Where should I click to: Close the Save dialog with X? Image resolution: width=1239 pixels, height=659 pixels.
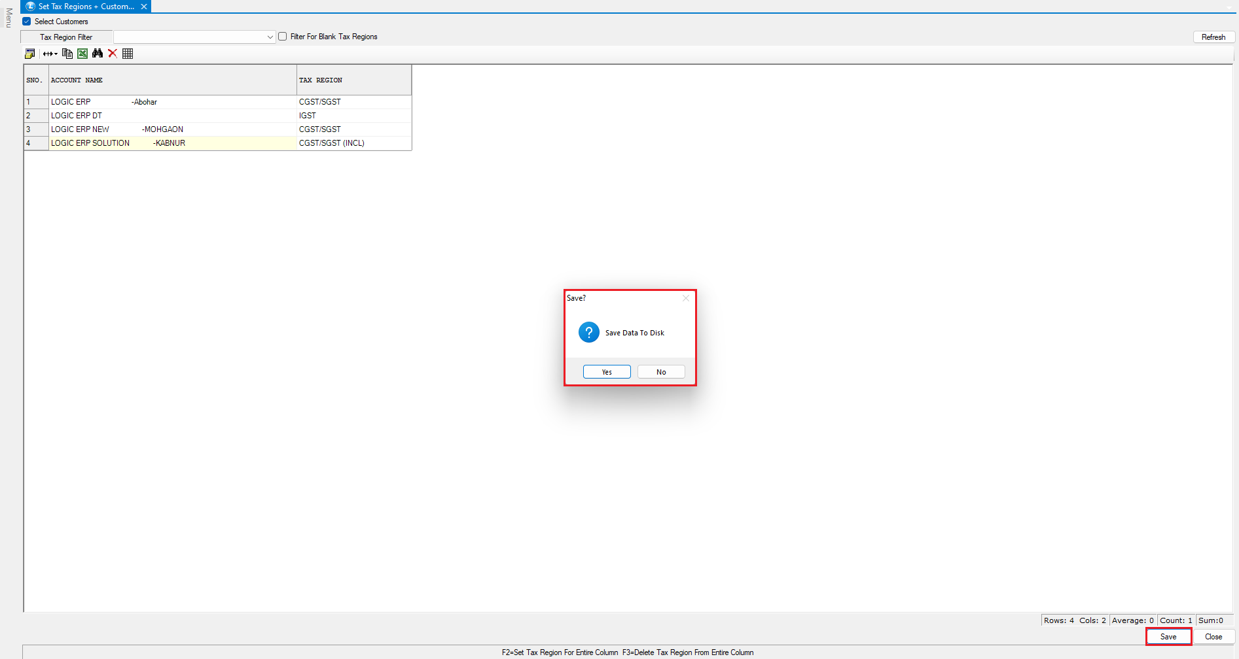pos(685,298)
